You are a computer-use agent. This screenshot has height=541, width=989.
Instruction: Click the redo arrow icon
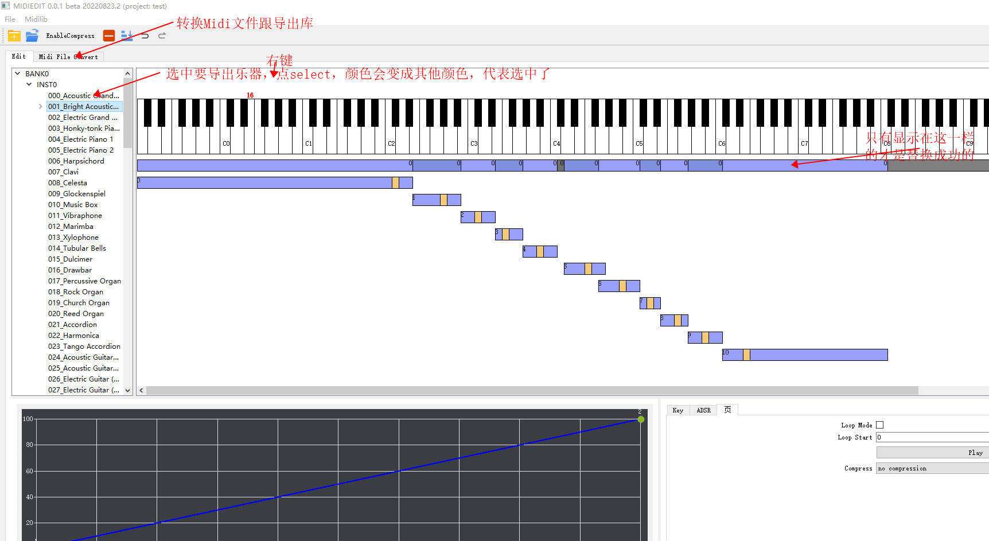(162, 36)
